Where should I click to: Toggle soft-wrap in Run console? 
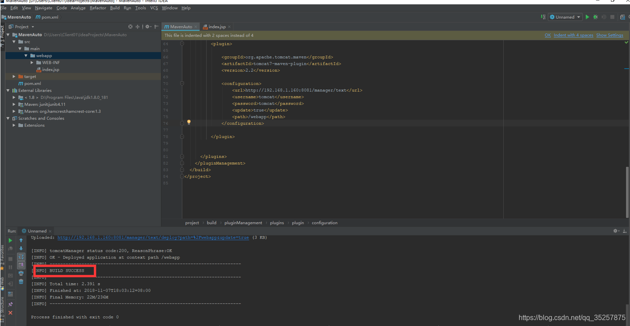point(21,257)
